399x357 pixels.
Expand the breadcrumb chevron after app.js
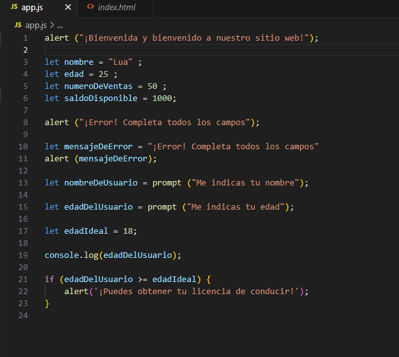52,25
